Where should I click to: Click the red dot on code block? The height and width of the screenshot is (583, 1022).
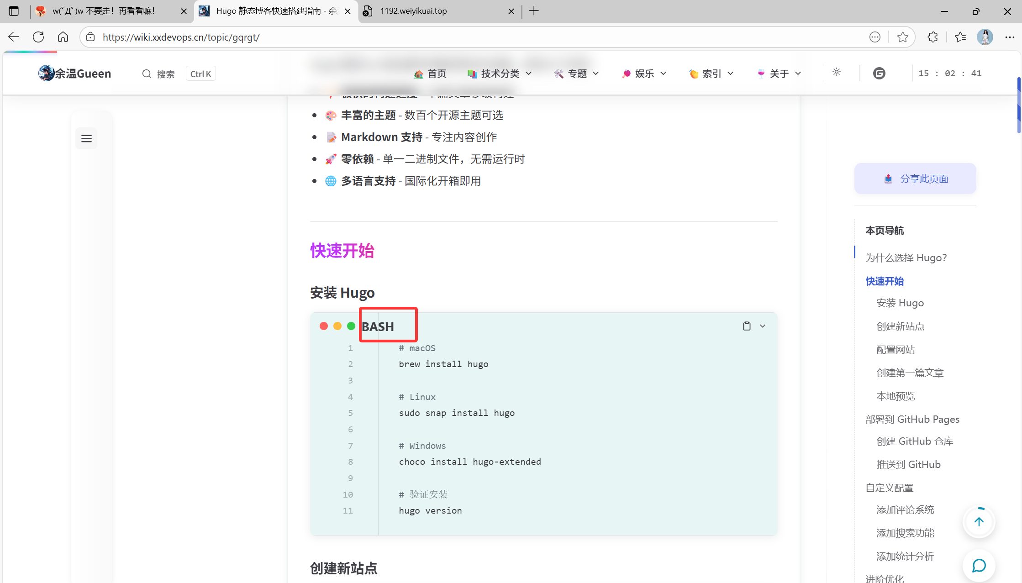[324, 326]
